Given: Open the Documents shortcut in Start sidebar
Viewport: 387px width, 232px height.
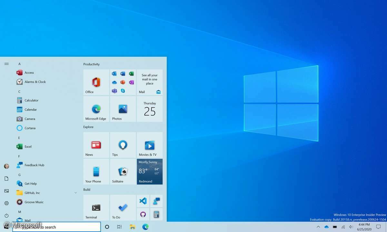Looking at the screenshot, I should [x=6, y=179].
